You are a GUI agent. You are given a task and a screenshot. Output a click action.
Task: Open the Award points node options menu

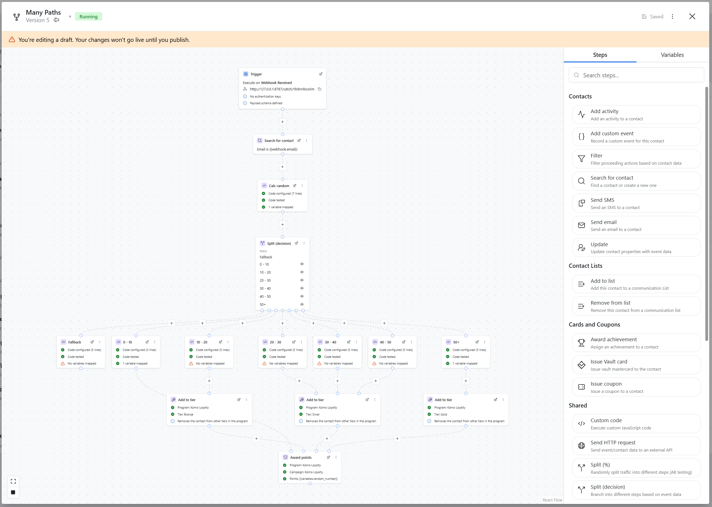tap(336, 457)
